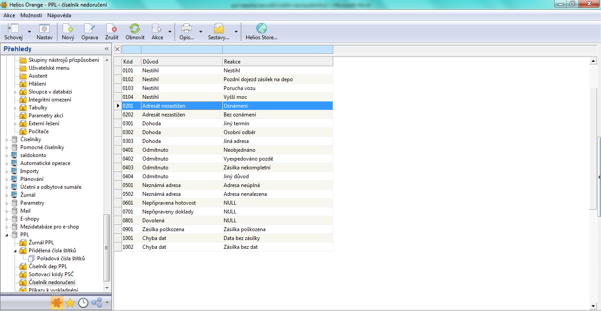Expand the Sloupce v databázi node

tap(15, 92)
